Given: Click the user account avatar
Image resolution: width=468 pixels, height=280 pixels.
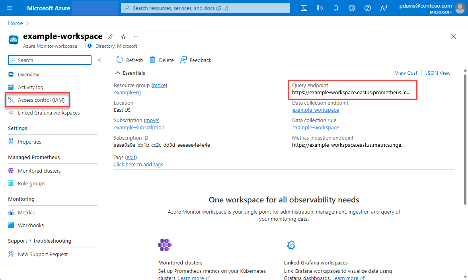Looking at the screenshot, I should point(460,8).
